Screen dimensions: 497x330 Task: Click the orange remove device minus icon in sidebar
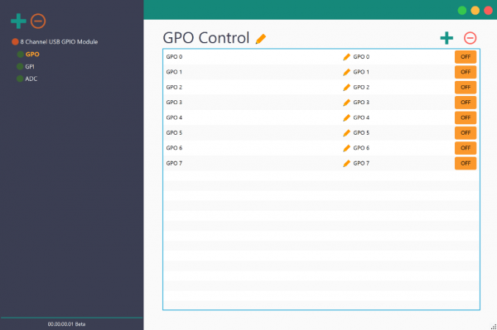(x=38, y=22)
